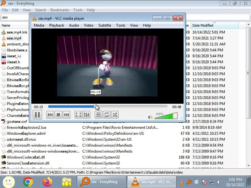Open VLC Help menu

[x=147, y=25]
